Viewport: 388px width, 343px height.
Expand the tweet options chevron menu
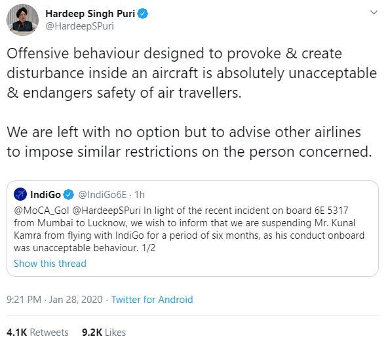[x=374, y=12]
